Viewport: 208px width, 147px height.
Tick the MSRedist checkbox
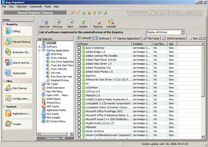click(79, 127)
